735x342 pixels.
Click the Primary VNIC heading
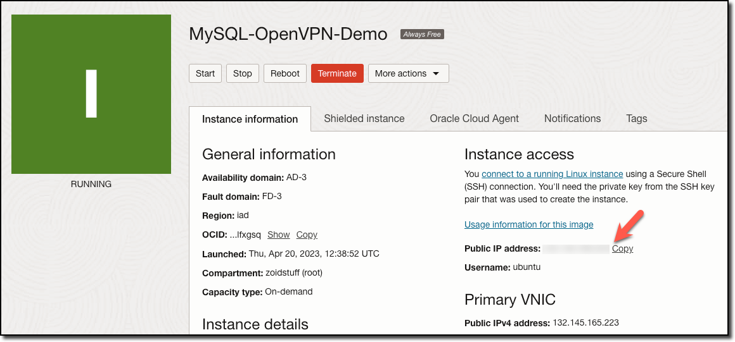click(x=510, y=300)
